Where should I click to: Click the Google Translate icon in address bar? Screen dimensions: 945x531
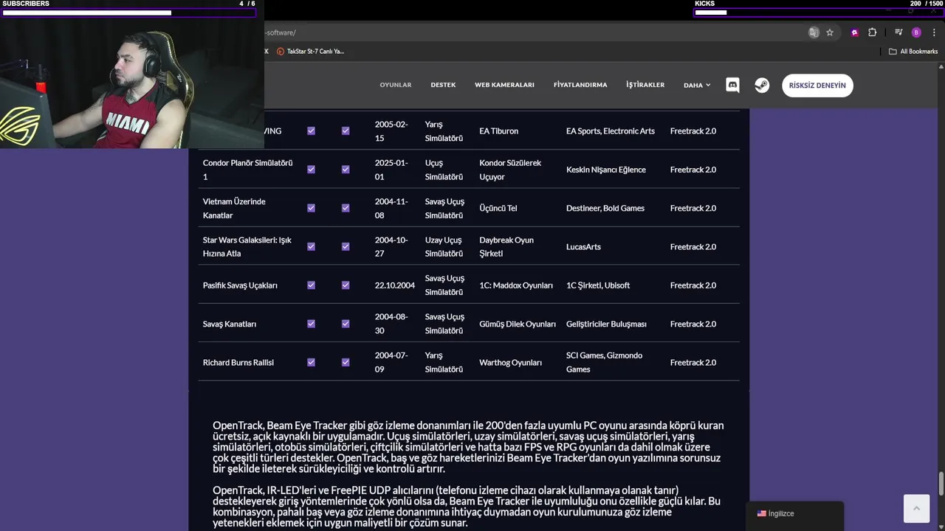[814, 32]
